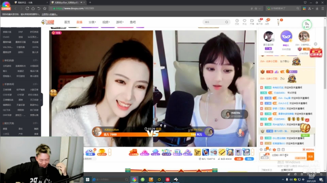Show hidden system tray icons
Viewport: 327px width, 183px height.
(x=283, y=179)
